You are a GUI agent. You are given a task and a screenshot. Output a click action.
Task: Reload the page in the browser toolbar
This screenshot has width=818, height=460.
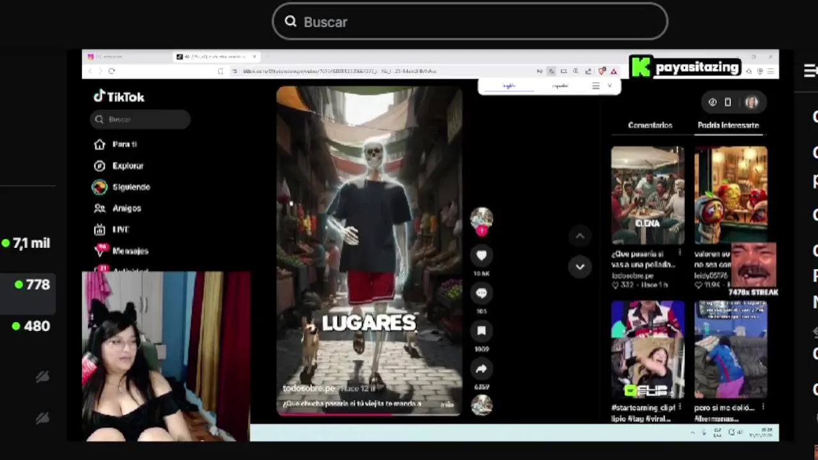[112, 71]
